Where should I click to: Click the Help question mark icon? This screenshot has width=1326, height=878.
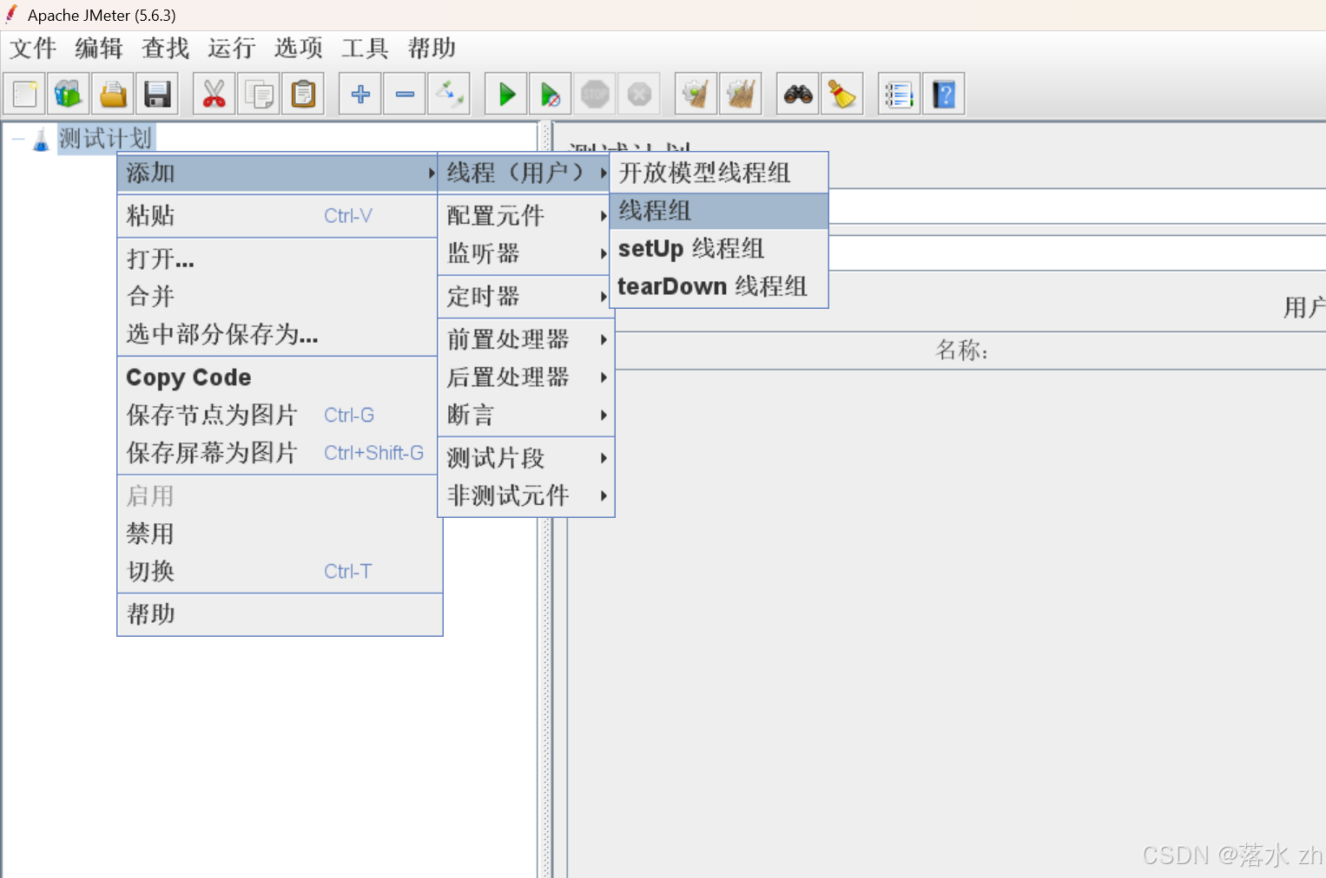[x=944, y=94]
